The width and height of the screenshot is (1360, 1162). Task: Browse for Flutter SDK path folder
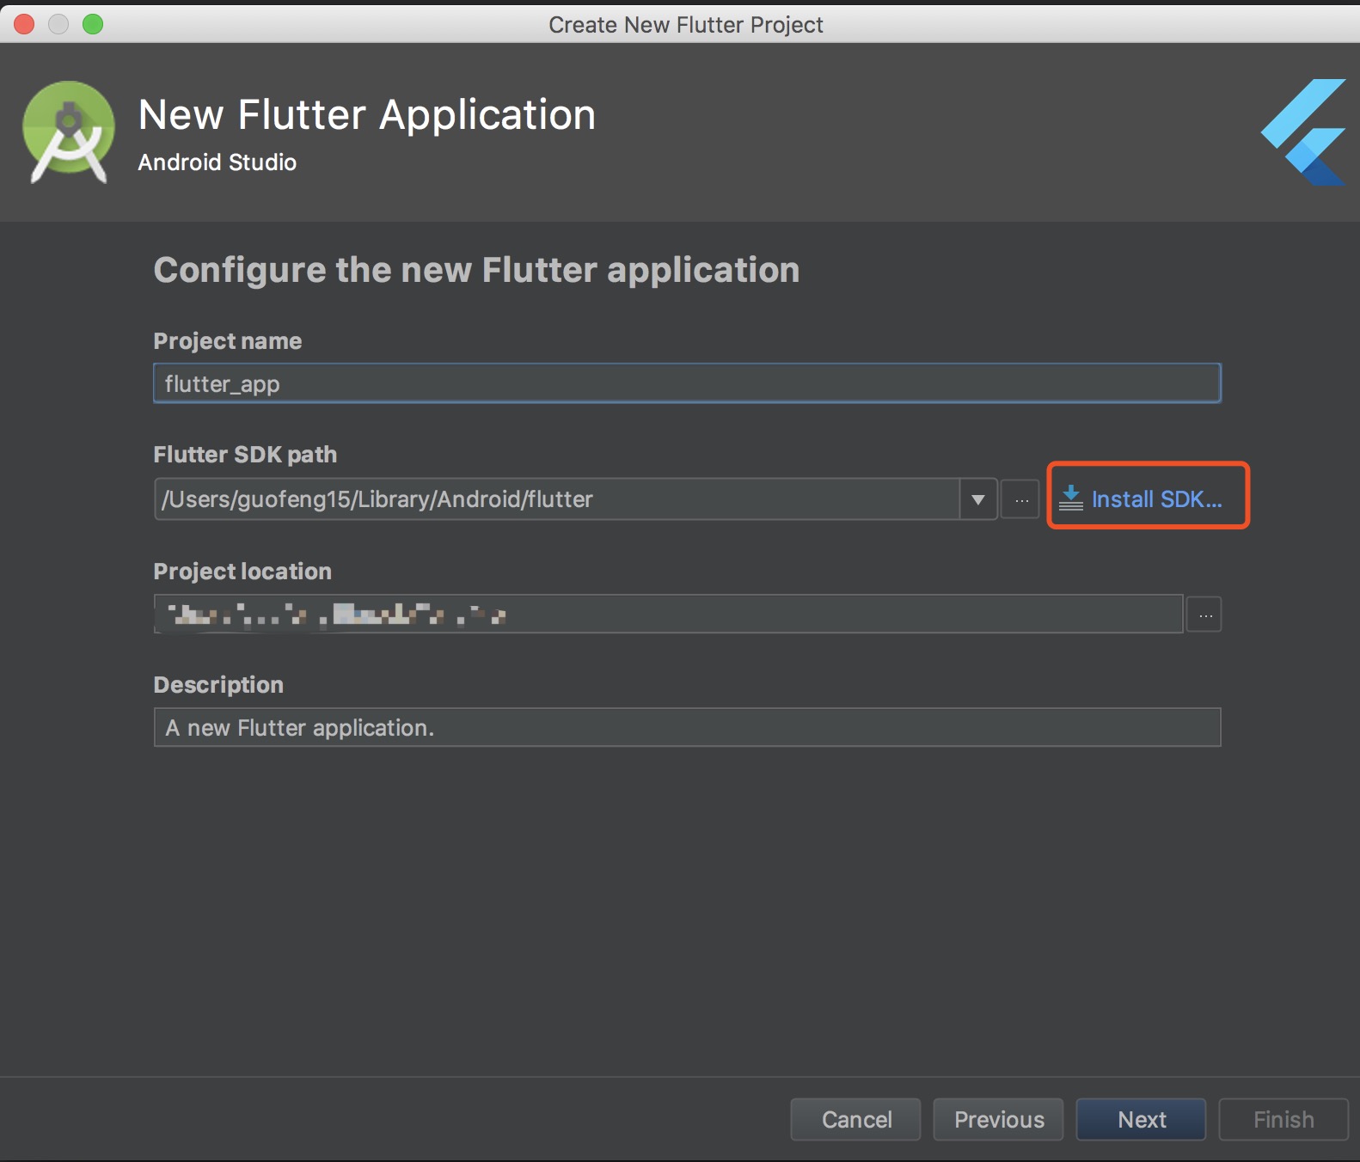click(1020, 499)
